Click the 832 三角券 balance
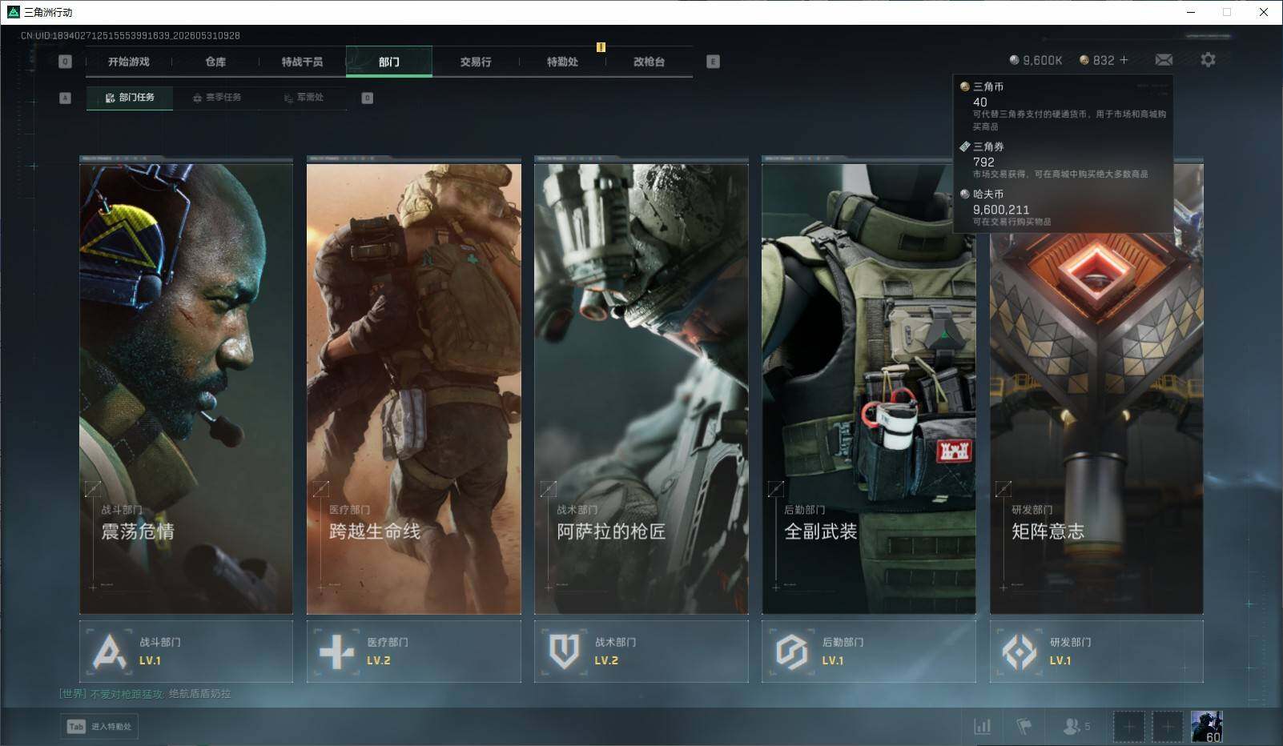 pyautogui.click(x=1097, y=60)
